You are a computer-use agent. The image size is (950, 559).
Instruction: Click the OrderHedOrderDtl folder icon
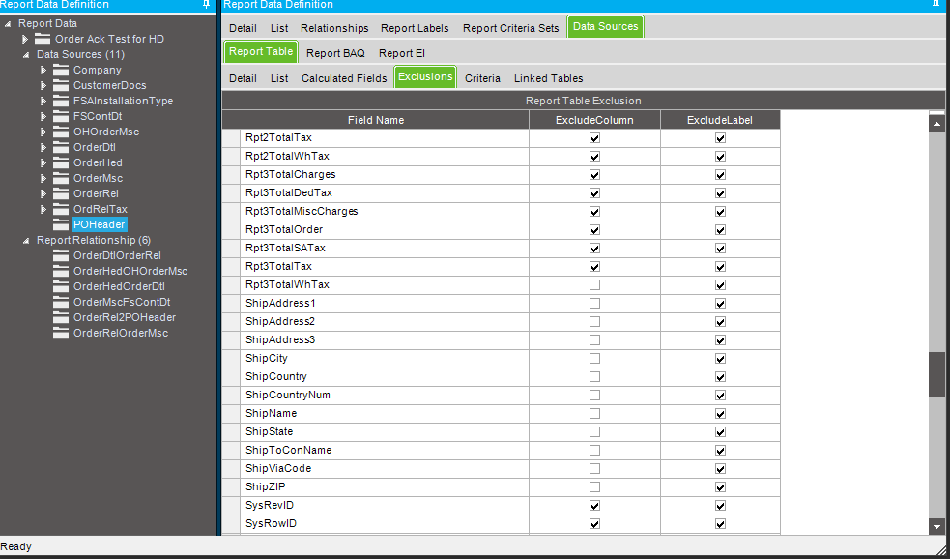[x=61, y=287]
